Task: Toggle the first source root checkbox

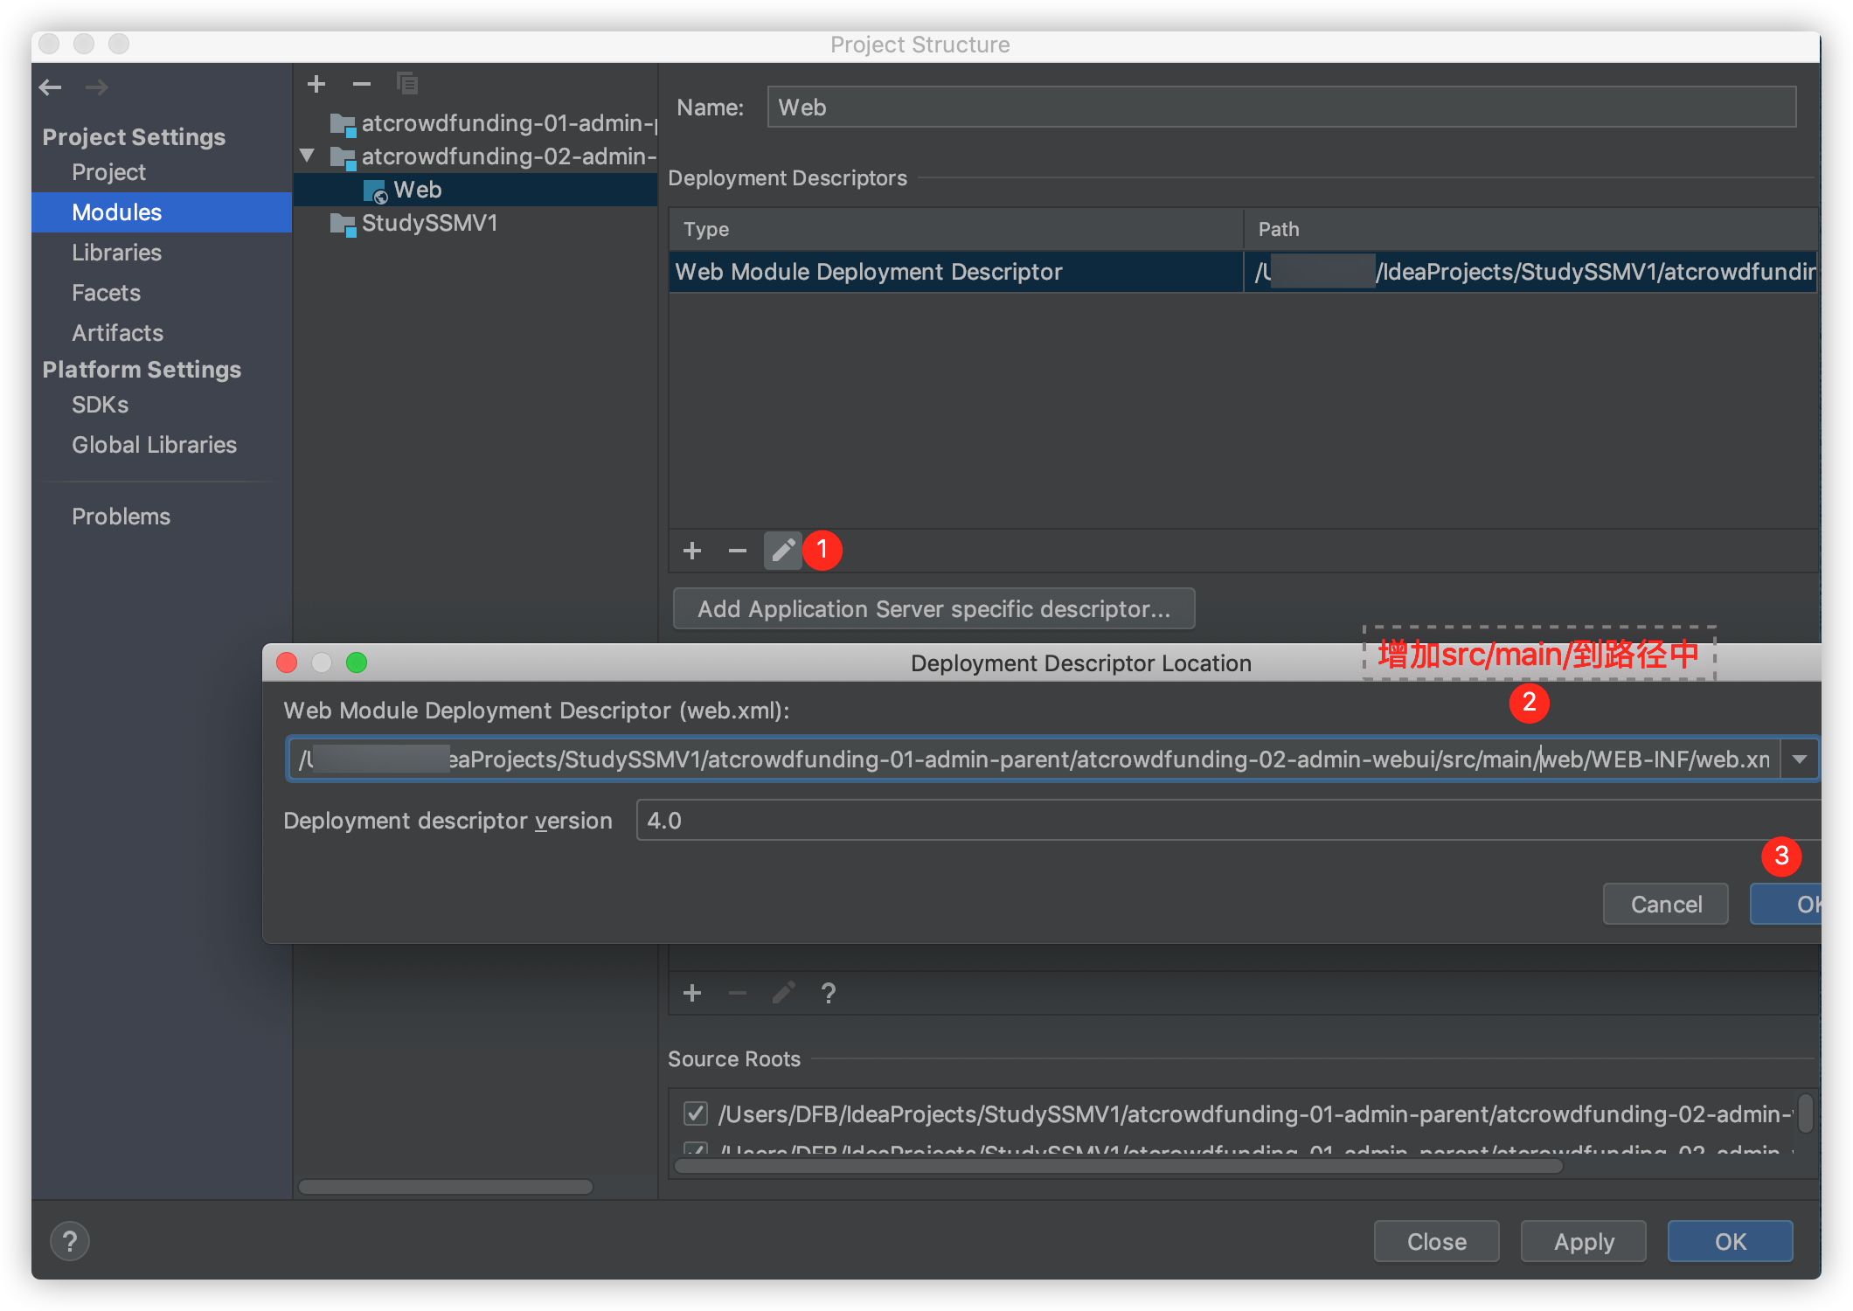Action: coord(696,1113)
